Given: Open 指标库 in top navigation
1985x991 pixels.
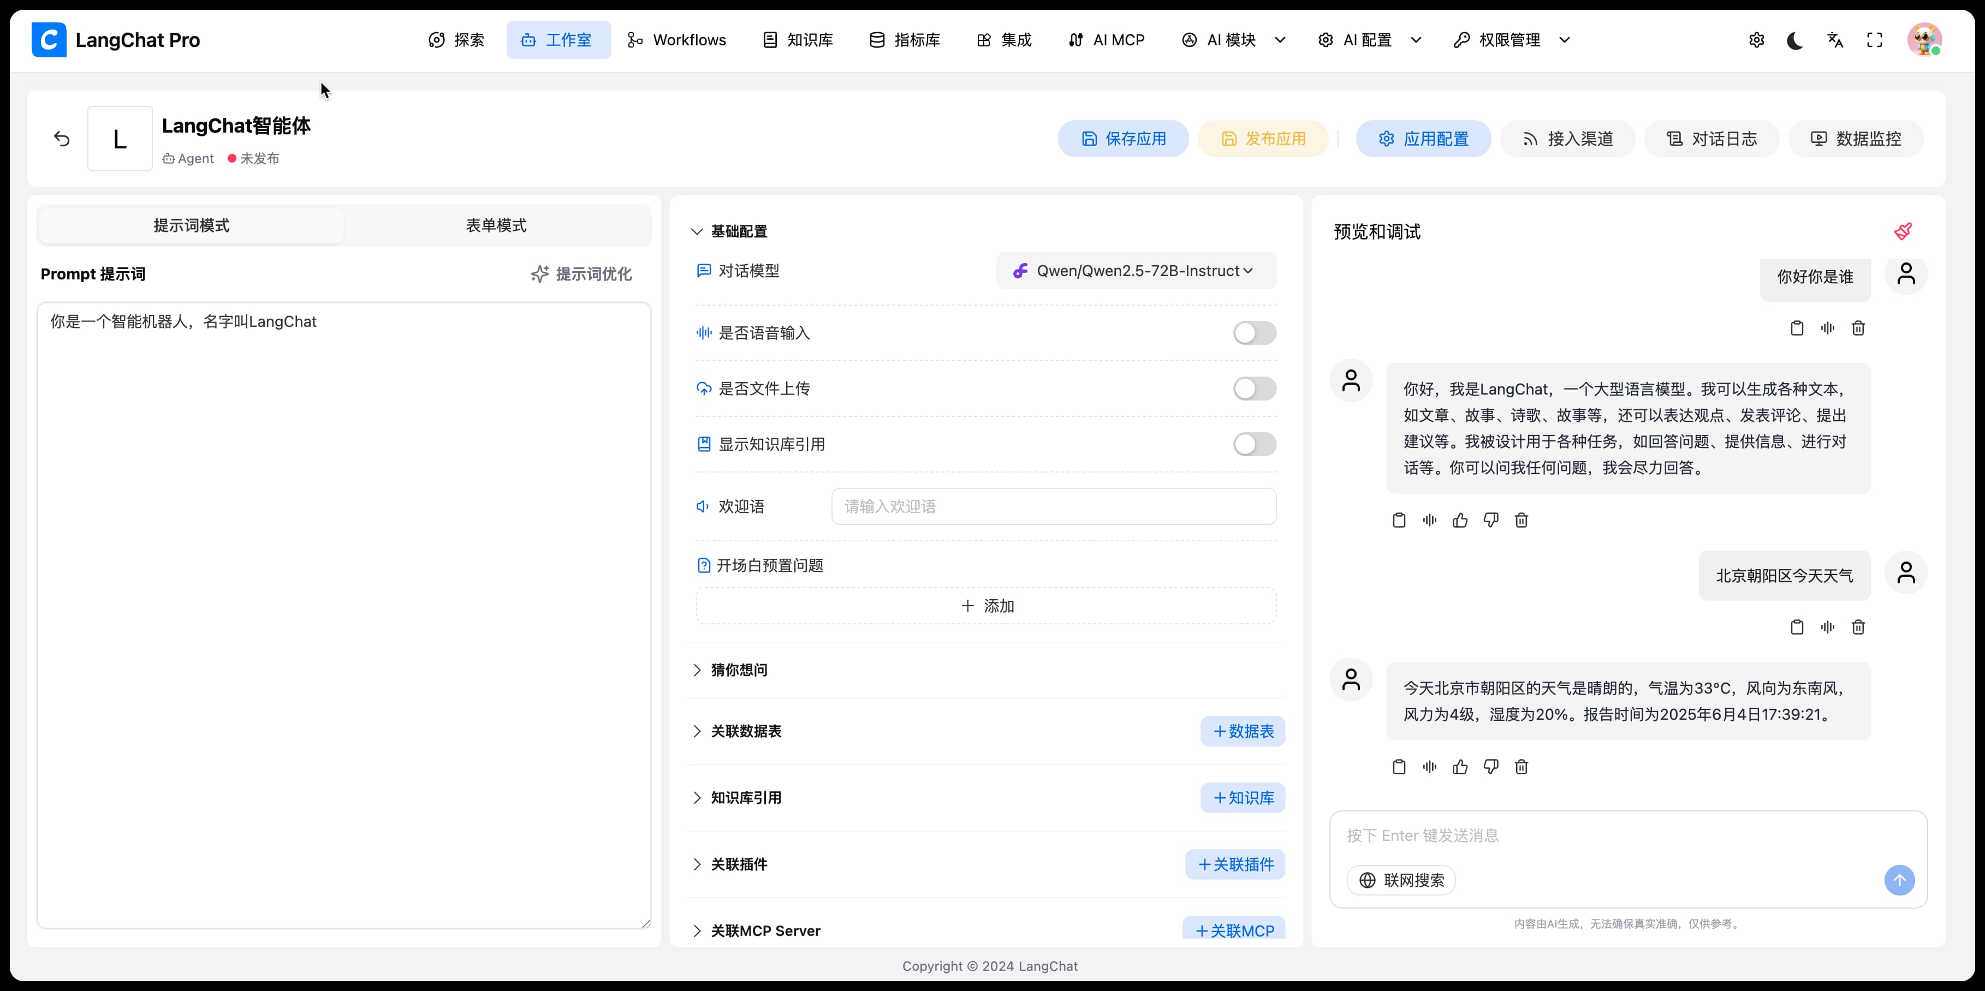Looking at the screenshot, I should (x=905, y=40).
